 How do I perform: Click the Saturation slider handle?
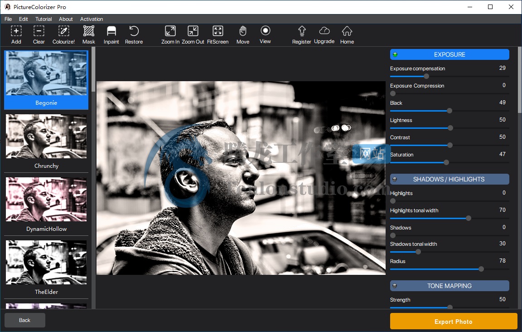pos(446,162)
